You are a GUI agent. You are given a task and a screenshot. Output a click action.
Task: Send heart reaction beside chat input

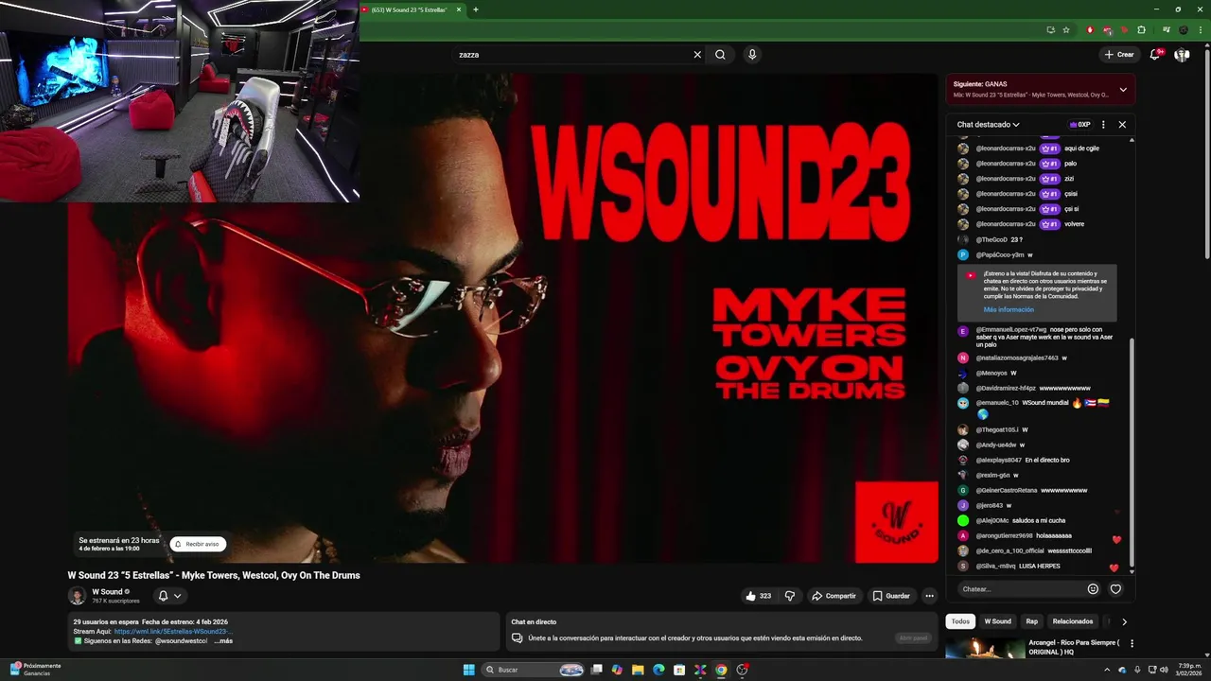pos(1115,589)
